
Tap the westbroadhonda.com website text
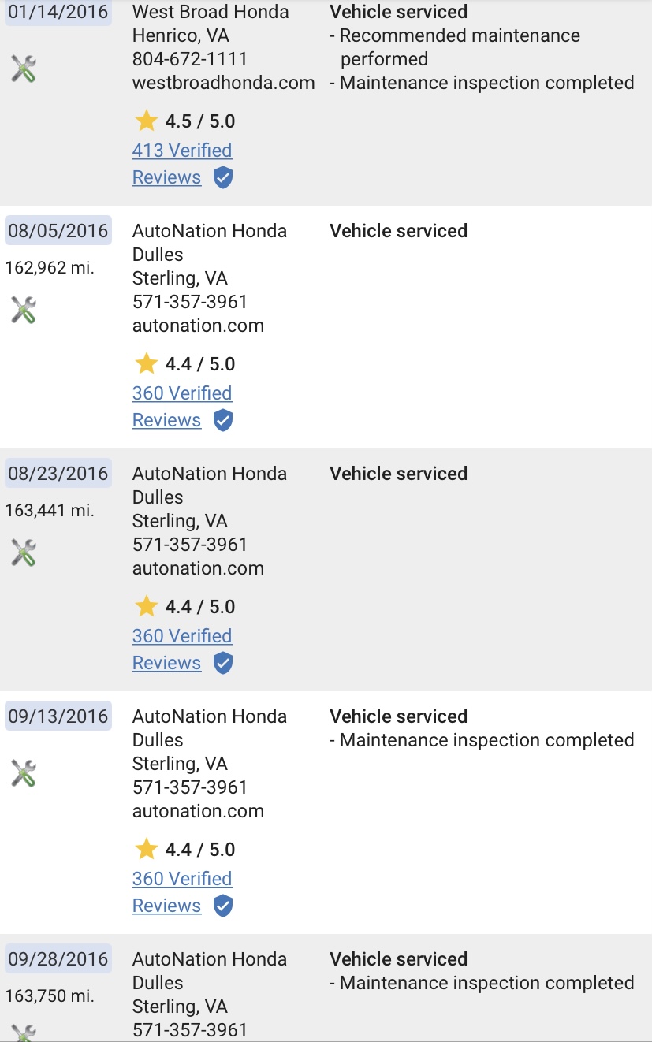[224, 83]
